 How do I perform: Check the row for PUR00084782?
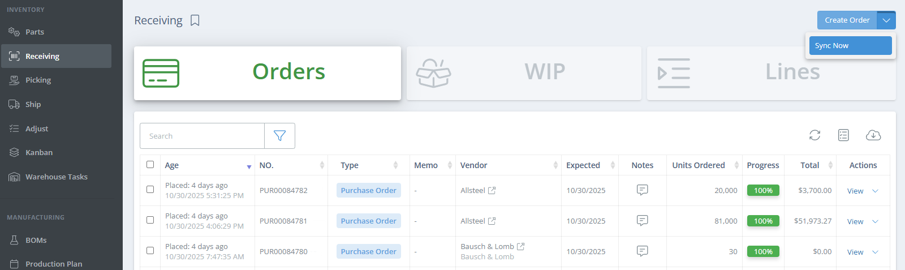(150, 189)
